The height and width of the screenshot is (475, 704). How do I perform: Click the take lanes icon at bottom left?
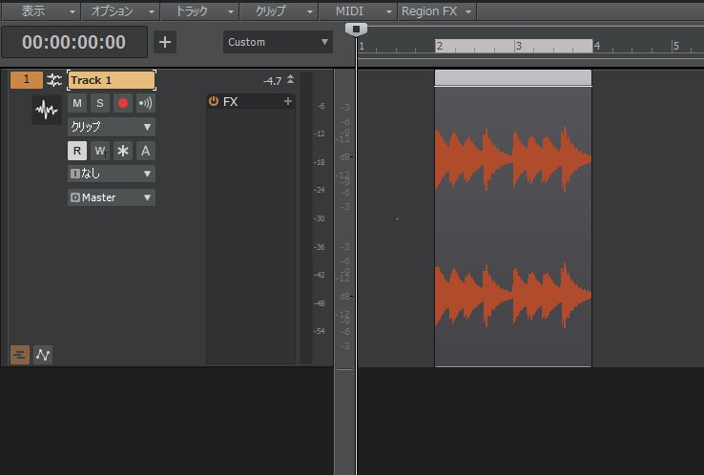(x=19, y=355)
